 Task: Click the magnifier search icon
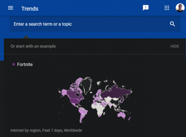[172, 24]
